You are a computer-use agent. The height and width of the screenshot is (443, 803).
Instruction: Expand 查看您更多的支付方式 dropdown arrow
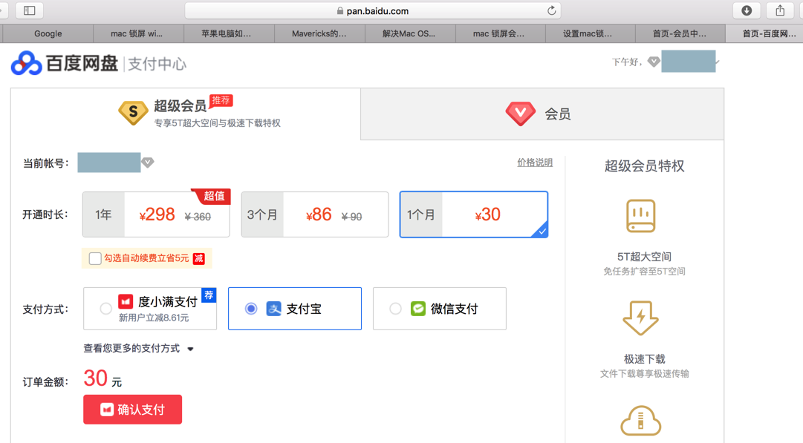point(190,349)
